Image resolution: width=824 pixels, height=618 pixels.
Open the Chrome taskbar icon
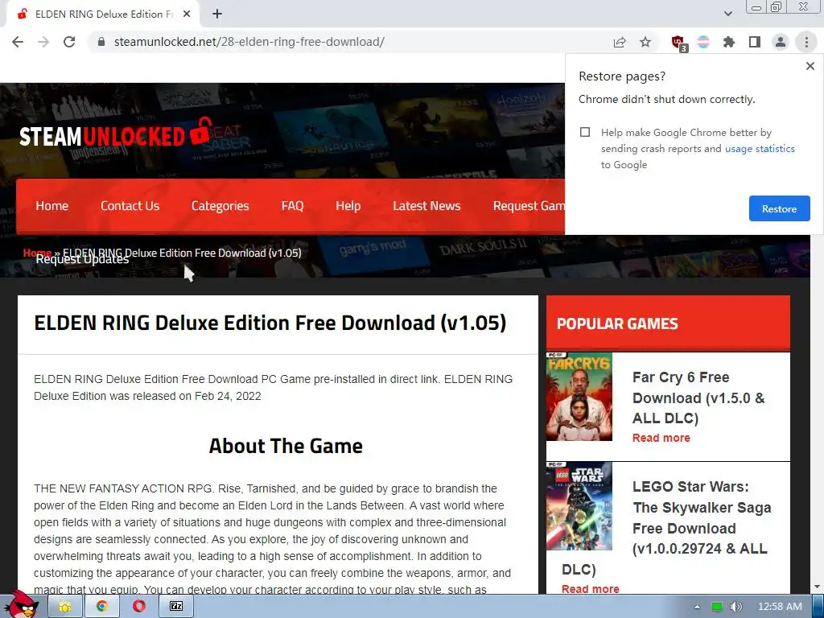click(102, 607)
